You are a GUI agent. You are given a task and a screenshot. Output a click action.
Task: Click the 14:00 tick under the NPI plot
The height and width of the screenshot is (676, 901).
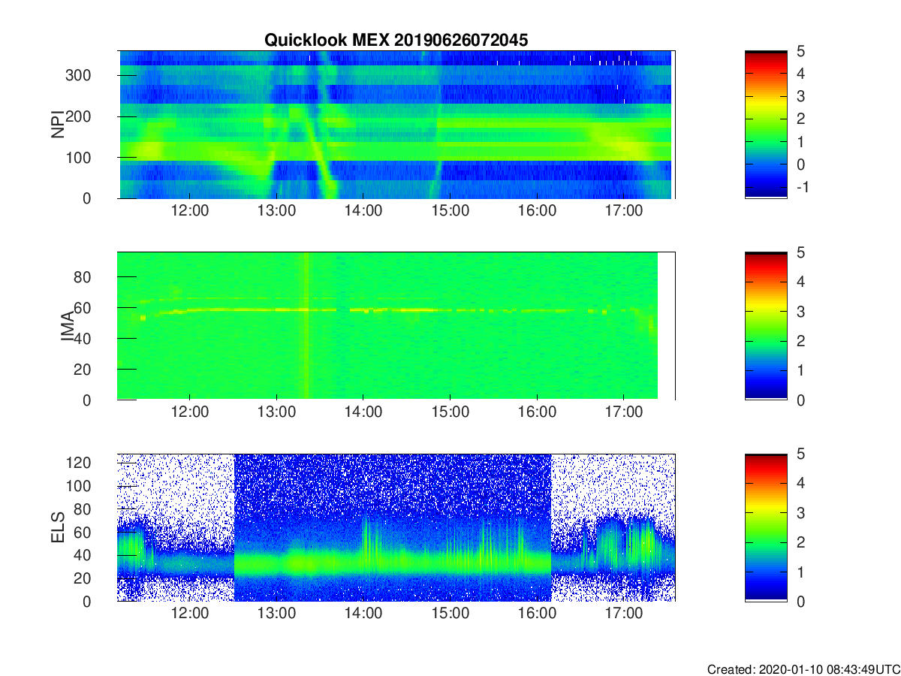click(363, 211)
